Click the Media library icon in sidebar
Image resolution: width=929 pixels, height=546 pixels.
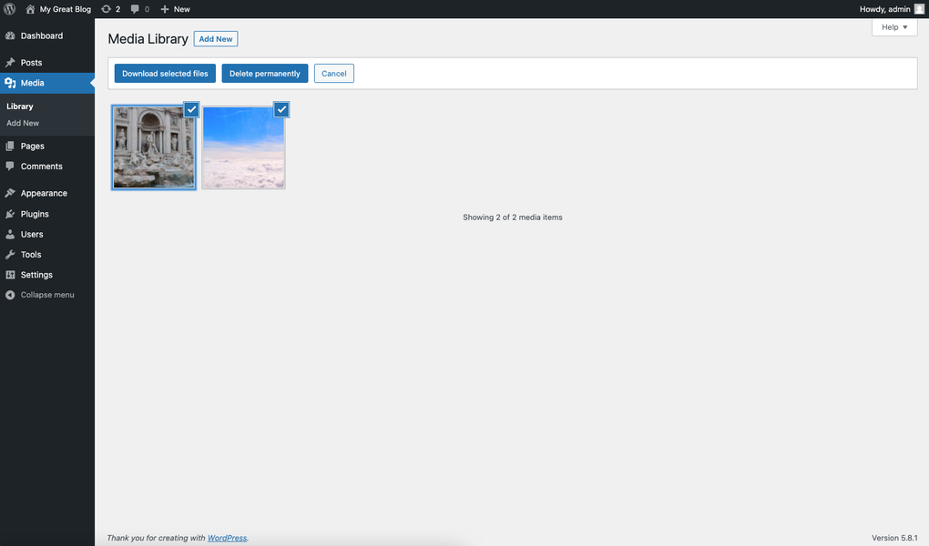11,82
